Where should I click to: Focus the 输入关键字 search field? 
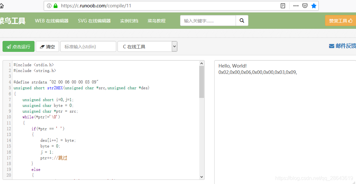point(208,21)
